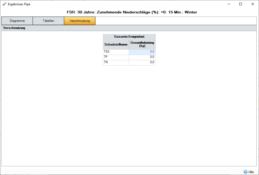Click the Schadstoffname column header
259x175 pixels.
click(x=116, y=44)
